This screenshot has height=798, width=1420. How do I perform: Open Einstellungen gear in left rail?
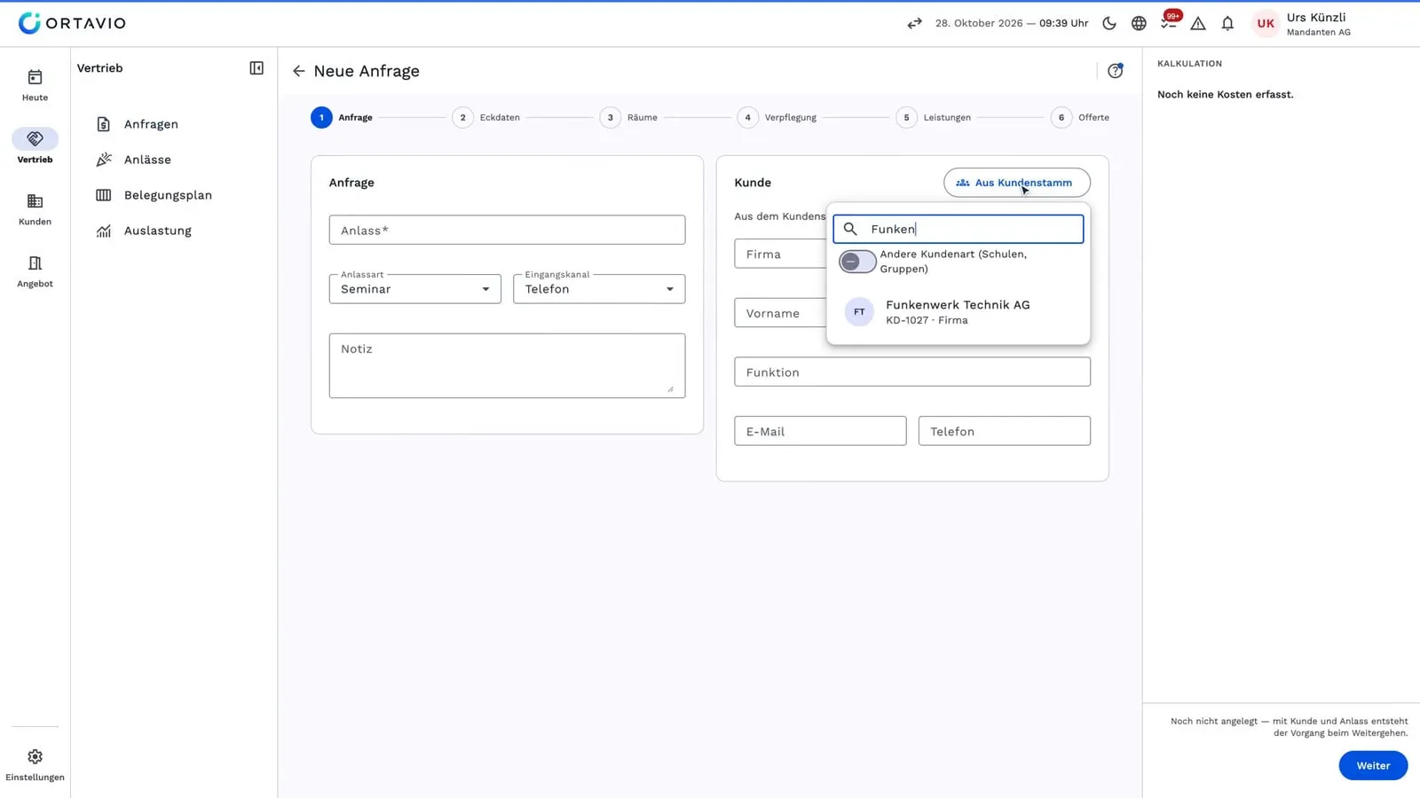click(x=35, y=764)
